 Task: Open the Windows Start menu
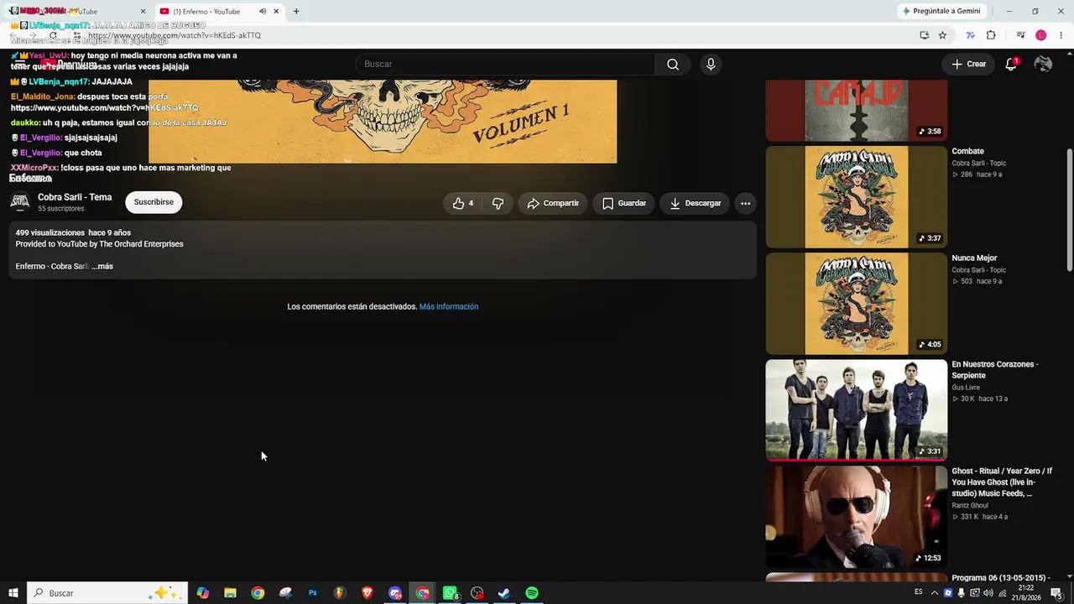[13, 593]
